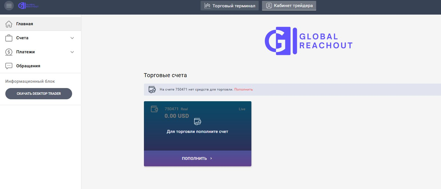Click the house icon next to Главная

click(9, 24)
